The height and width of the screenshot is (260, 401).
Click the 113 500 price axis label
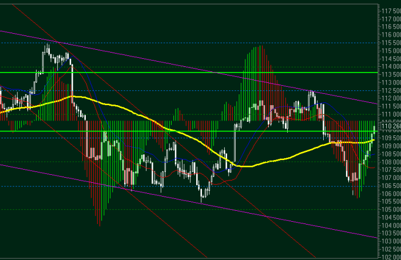click(391, 74)
